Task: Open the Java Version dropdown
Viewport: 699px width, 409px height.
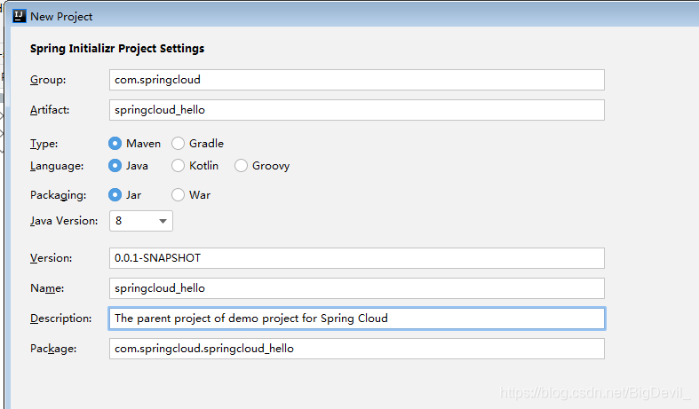Action: pos(141,221)
